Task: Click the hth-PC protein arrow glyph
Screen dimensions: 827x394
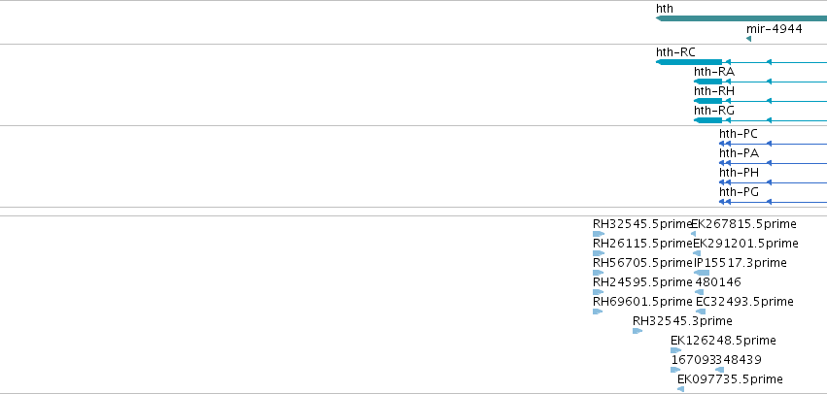Action: coord(725,144)
